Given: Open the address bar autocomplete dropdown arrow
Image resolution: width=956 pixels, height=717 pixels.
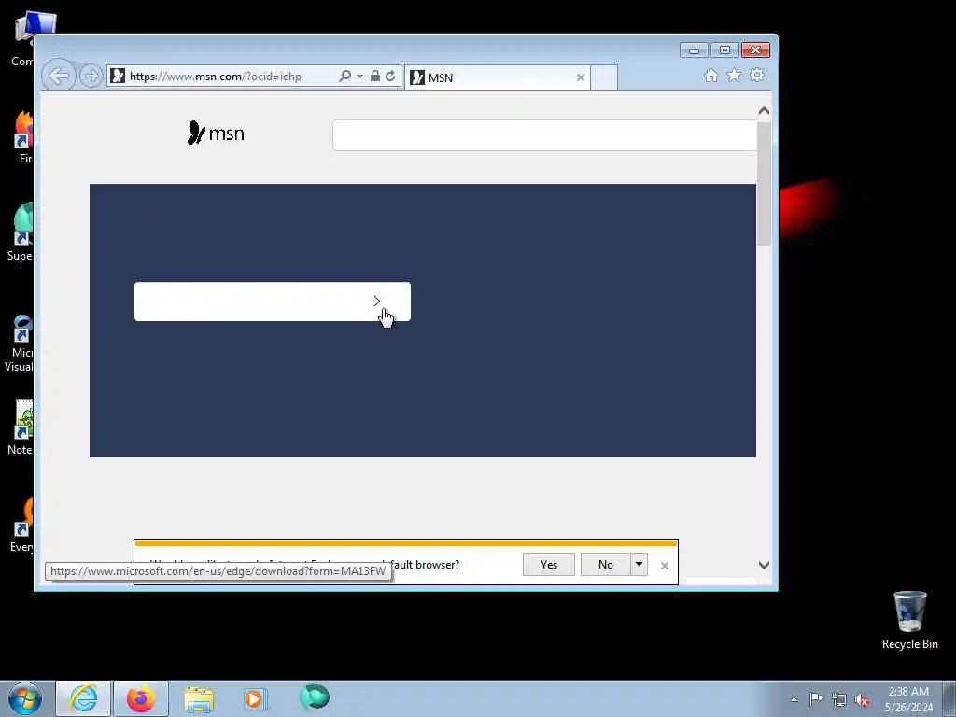Looking at the screenshot, I should [359, 77].
